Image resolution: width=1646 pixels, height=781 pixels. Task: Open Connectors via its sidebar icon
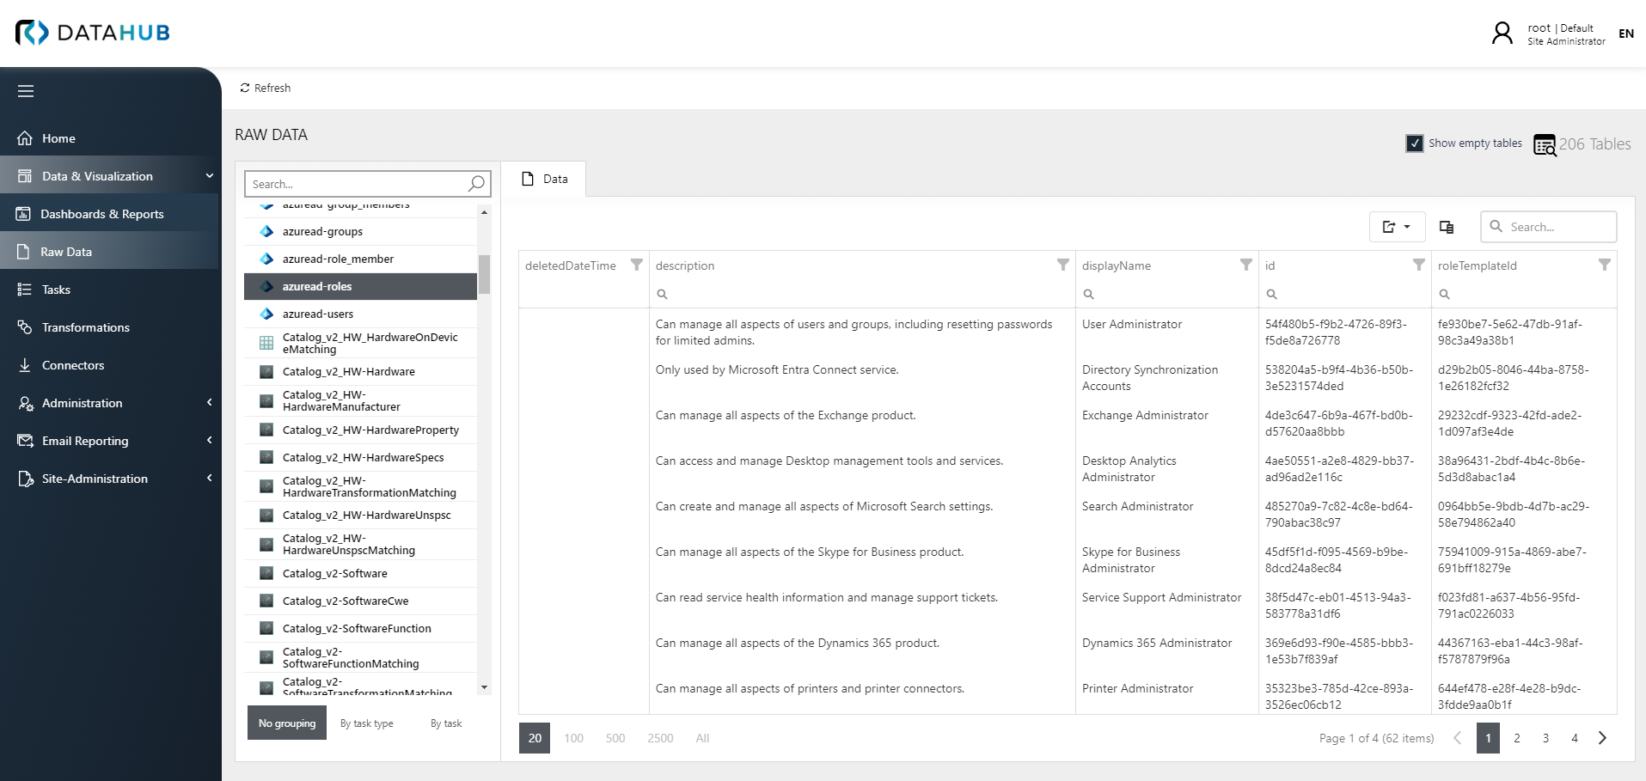[x=27, y=365]
